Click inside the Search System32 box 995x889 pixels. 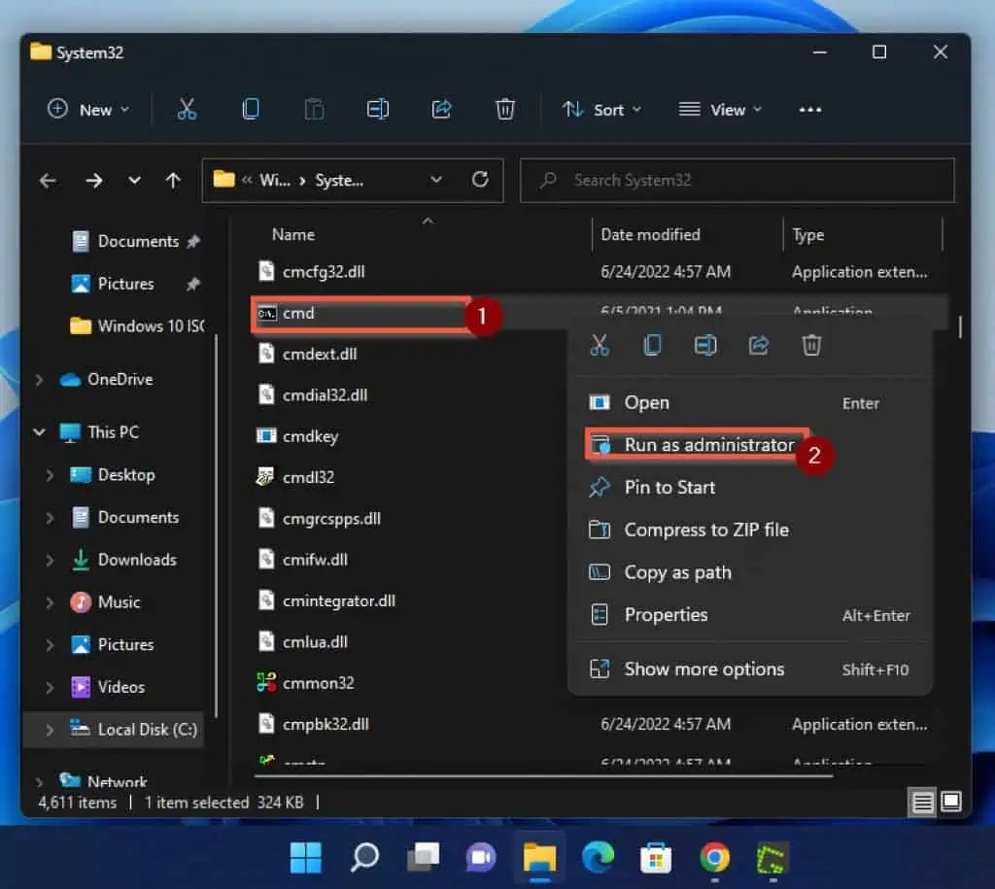[737, 180]
